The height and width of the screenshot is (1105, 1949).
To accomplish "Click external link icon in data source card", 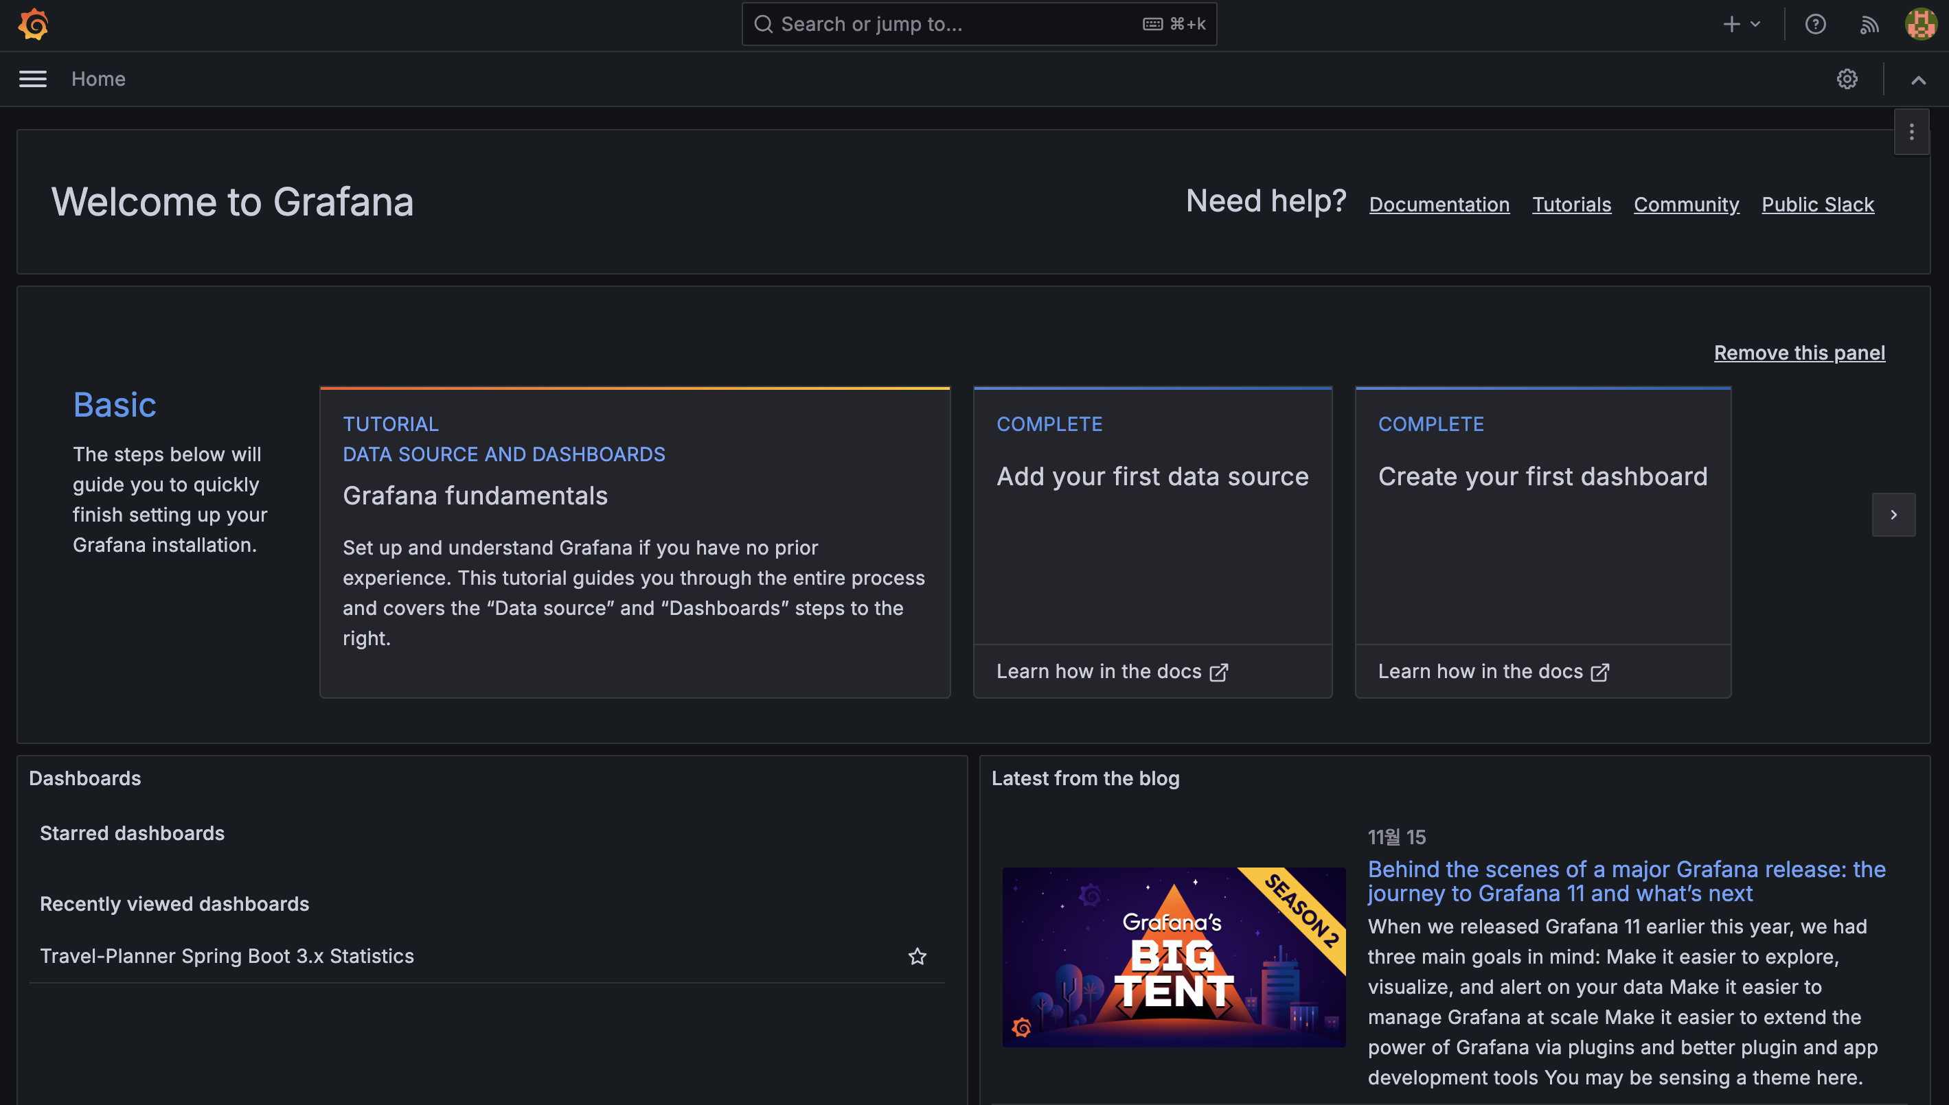I will (1218, 673).
